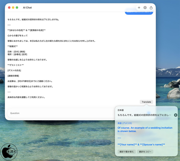Click the share icon in the toolbar

(x=151, y=8)
